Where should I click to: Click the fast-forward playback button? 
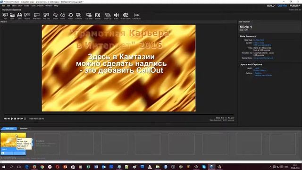tap(18, 119)
